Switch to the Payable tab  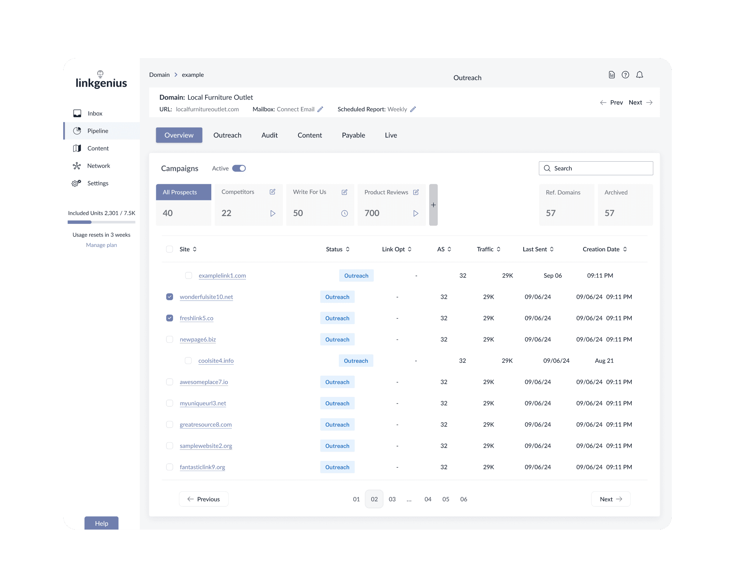354,135
